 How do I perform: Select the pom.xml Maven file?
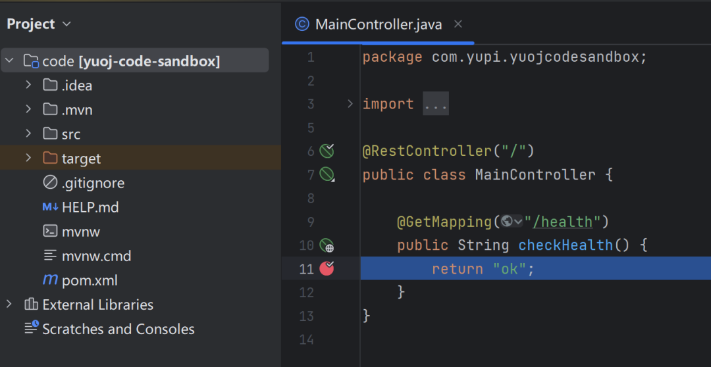tap(90, 280)
